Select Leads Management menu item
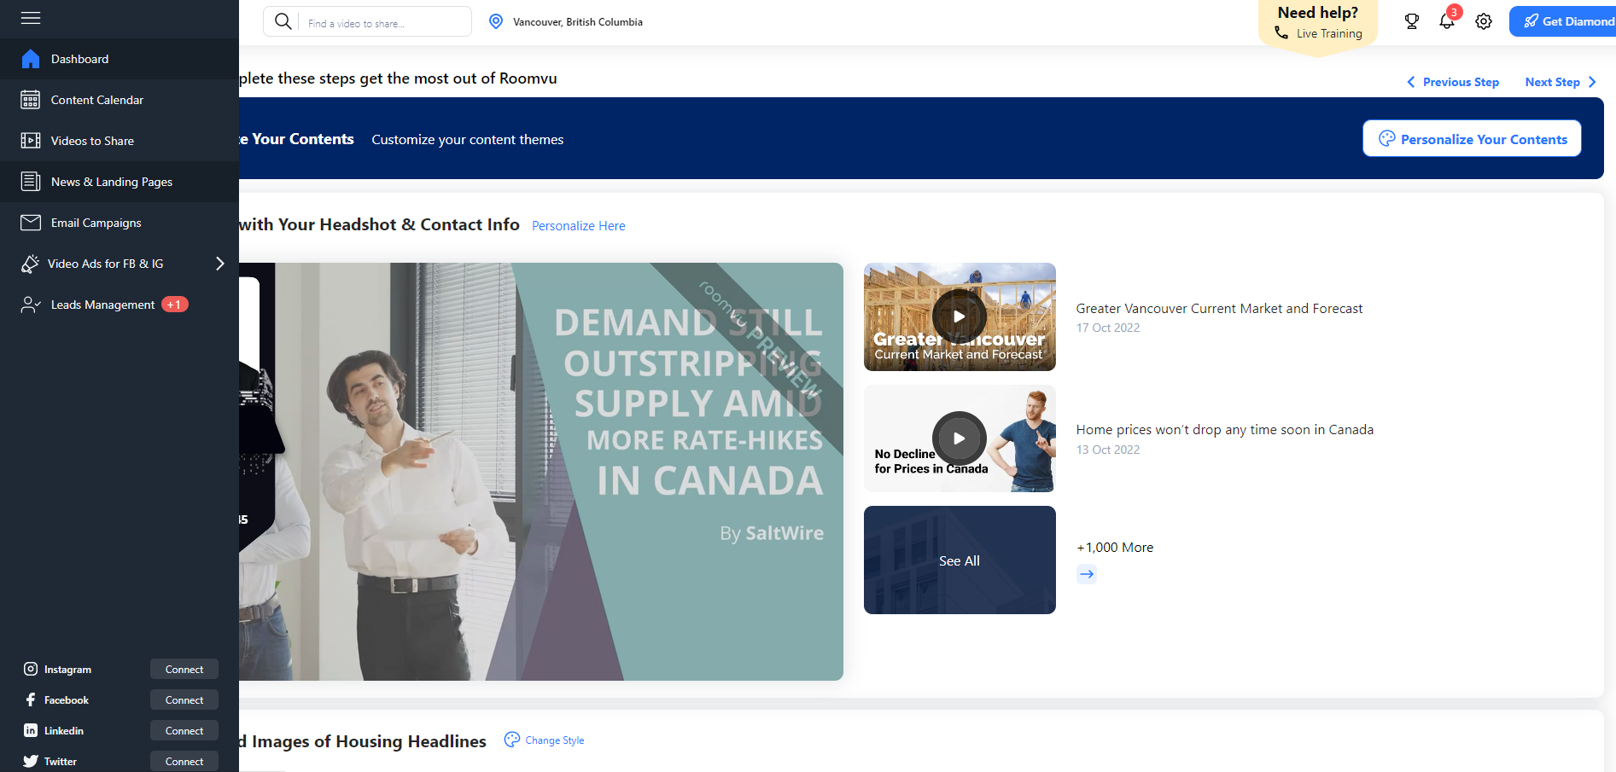1616x772 pixels. (x=102, y=305)
